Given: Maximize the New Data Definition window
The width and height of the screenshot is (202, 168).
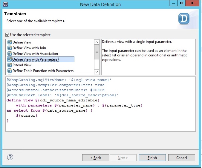Looking at the screenshot, I should 182,3.
